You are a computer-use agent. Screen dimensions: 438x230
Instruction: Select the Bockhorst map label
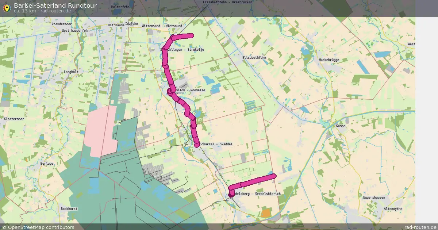(69, 208)
